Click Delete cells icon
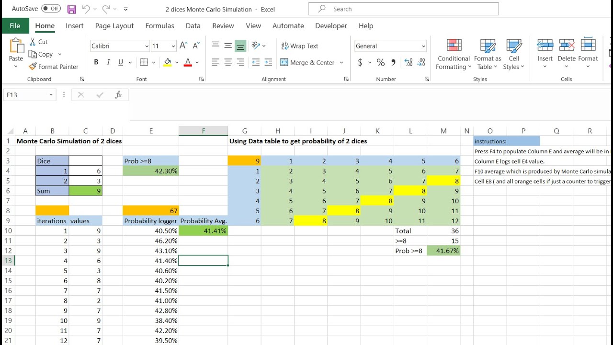613x345 pixels. [x=567, y=45]
